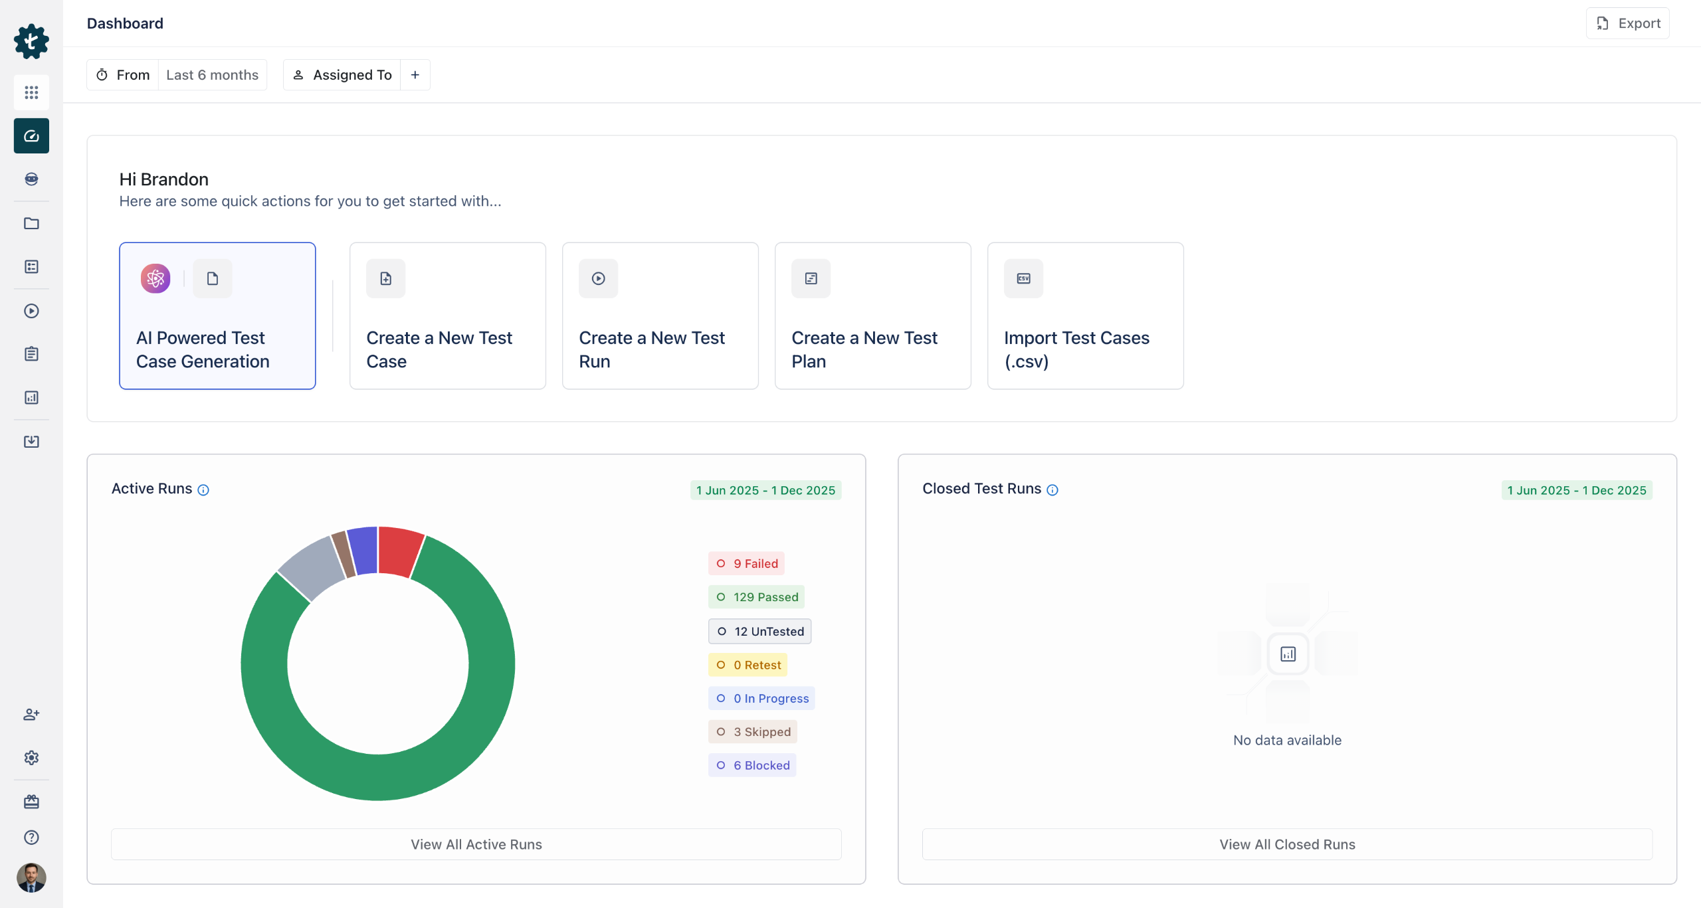Toggle the 9 Failed legend item
Screen dimensions: 1701x908
click(746, 563)
